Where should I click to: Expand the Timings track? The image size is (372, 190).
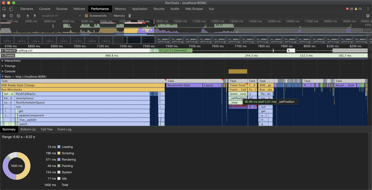[3, 66]
